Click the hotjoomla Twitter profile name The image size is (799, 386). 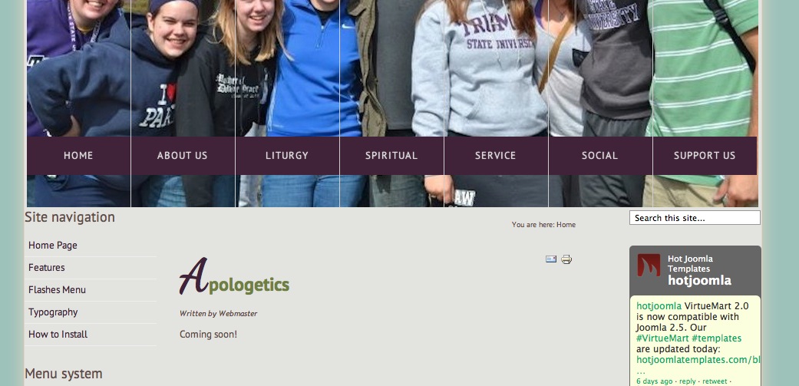[x=699, y=281]
